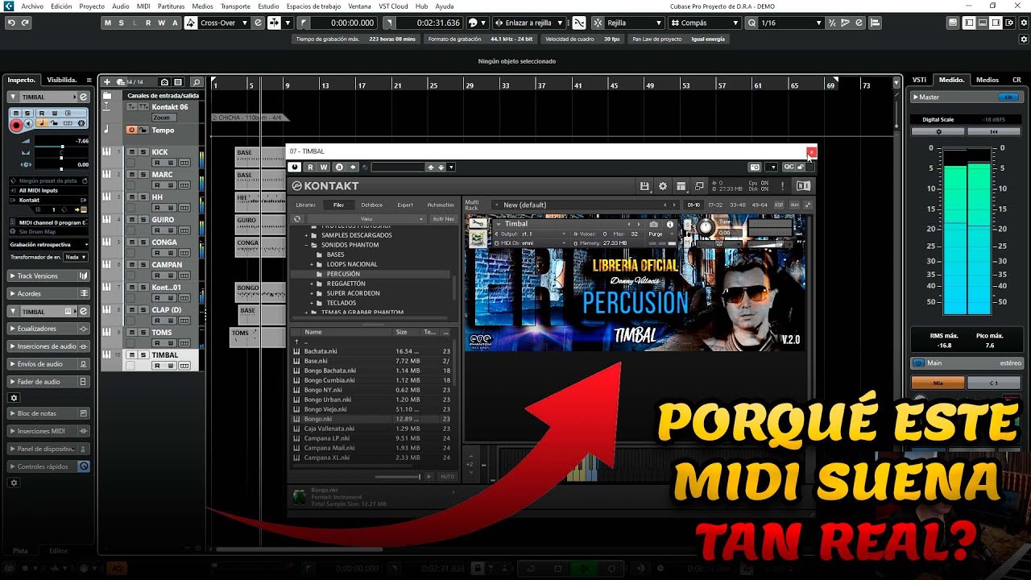
Task: Switch to the Kontakt Automation tab
Action: [441, 205]
